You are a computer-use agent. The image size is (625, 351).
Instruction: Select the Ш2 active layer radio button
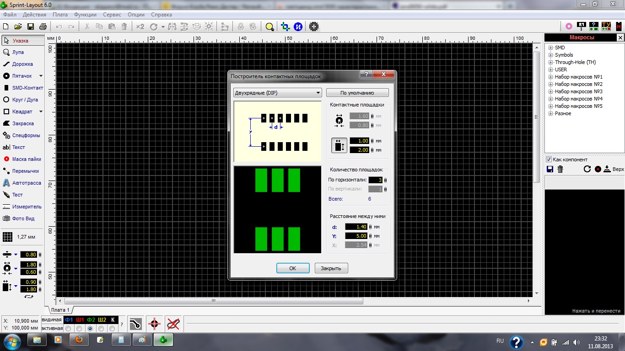pos(102,329)
